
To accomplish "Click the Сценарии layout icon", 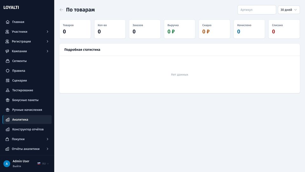I will click(x=8, y=80).
